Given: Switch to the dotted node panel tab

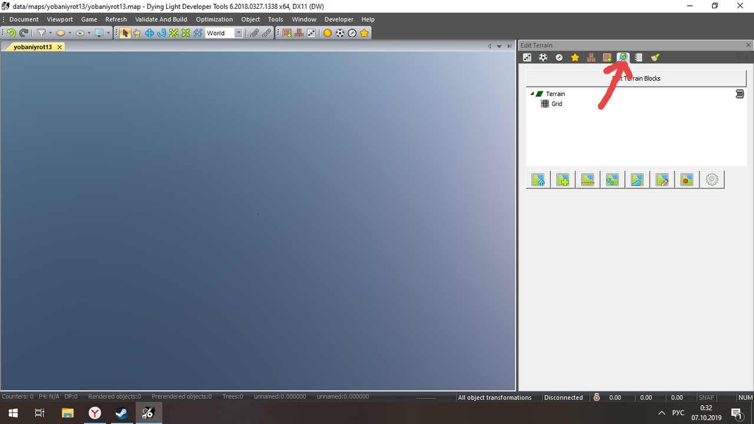Looking at the screenshot, I should (x=527, y=57).
